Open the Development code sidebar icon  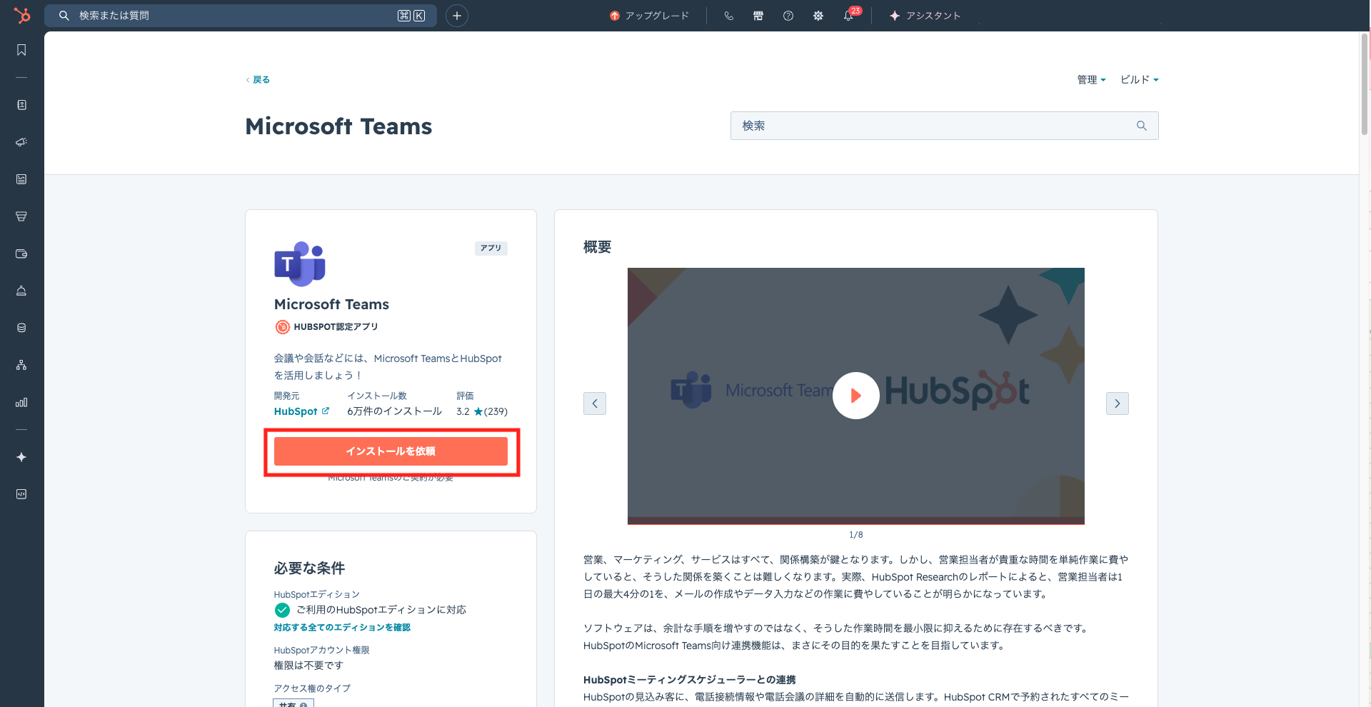click(x=21, y=494)
